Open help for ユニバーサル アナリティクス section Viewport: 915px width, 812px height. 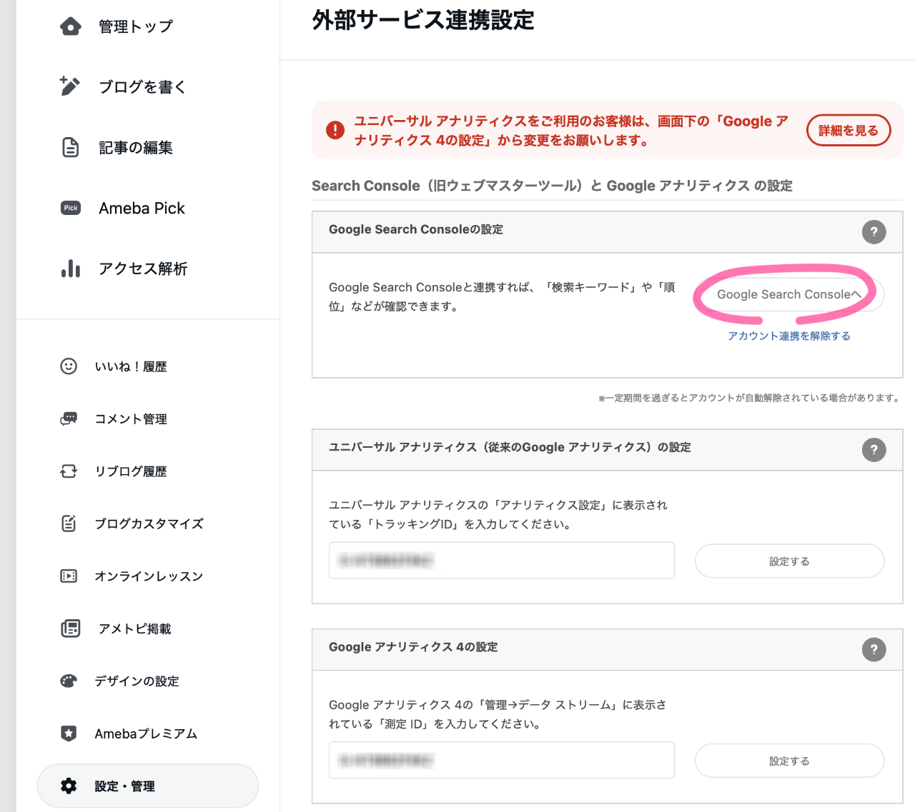tap(874, 450)
